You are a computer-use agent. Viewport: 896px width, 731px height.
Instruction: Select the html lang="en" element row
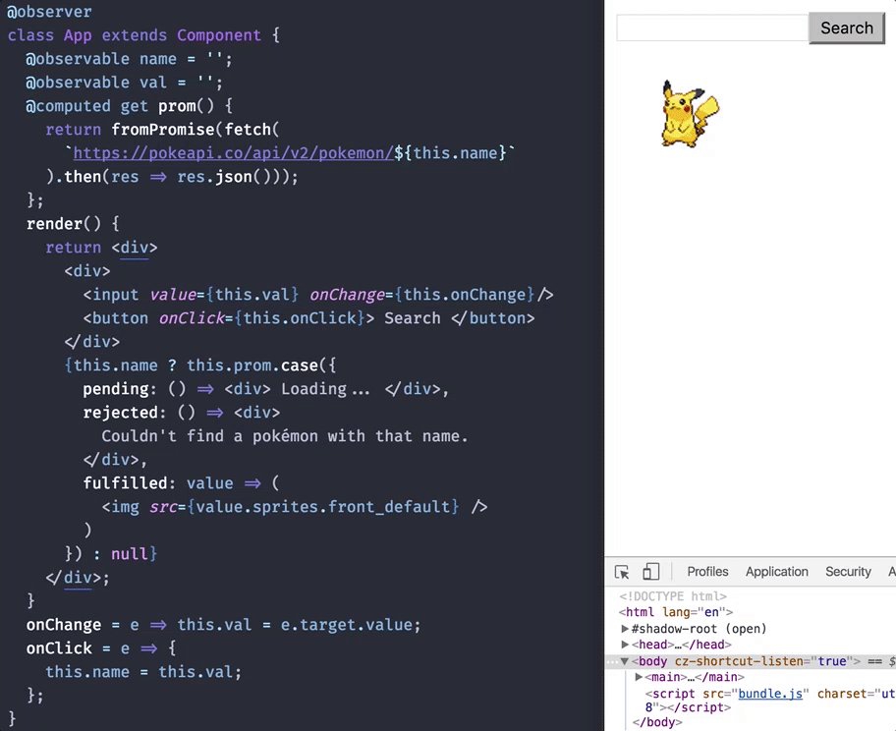(675, 612)
